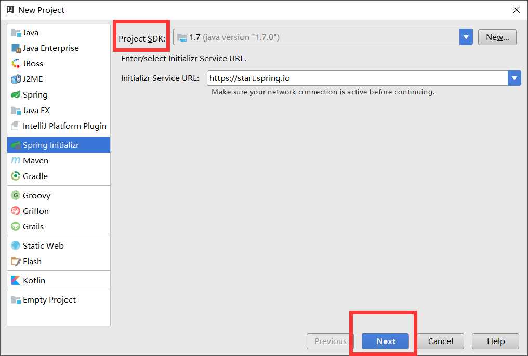The height and width of the screenshot is (356, 528).
Task: Choose Maven label in list
Action: [x=36, y=161]
